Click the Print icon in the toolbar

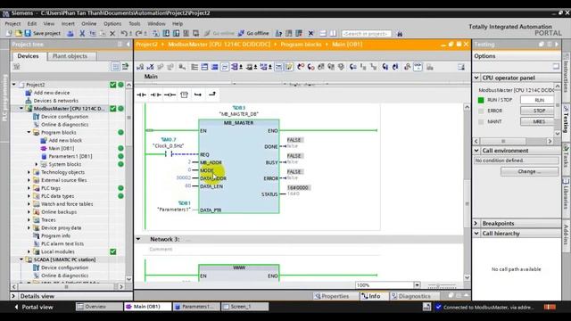70,34
